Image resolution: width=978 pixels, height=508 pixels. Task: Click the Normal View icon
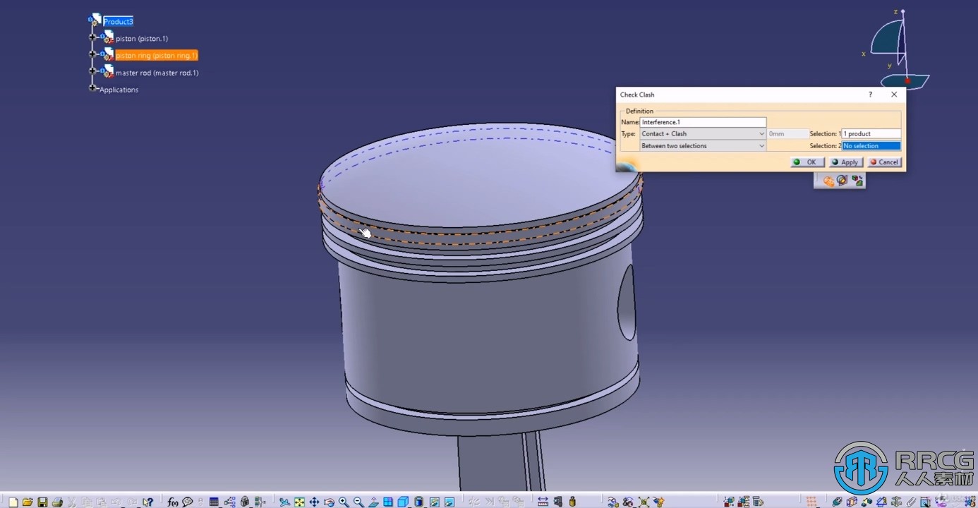tap(373, 502)
